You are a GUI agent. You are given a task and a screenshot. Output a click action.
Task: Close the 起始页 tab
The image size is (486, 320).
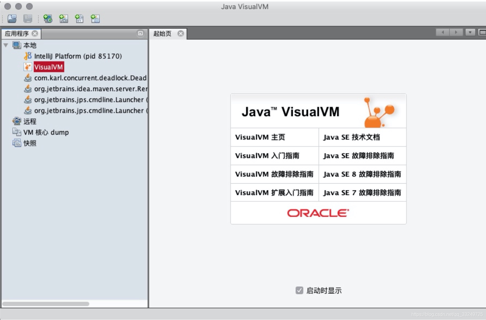[x=181, y=33]
